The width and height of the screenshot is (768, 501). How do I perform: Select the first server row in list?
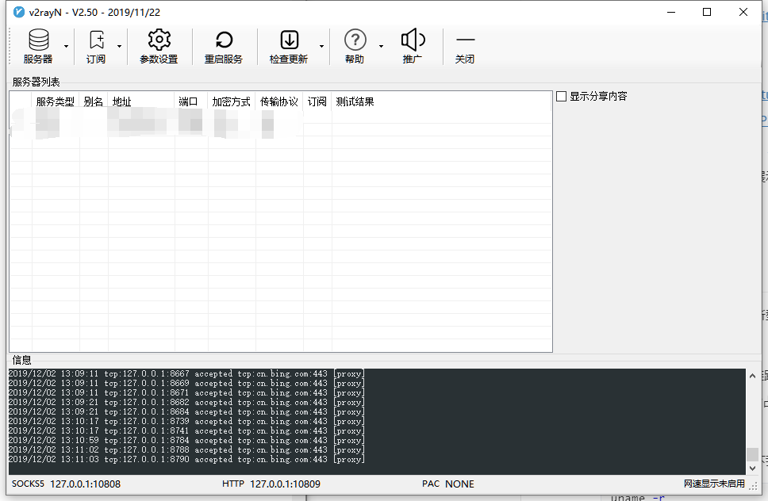[x=159, y=123]
